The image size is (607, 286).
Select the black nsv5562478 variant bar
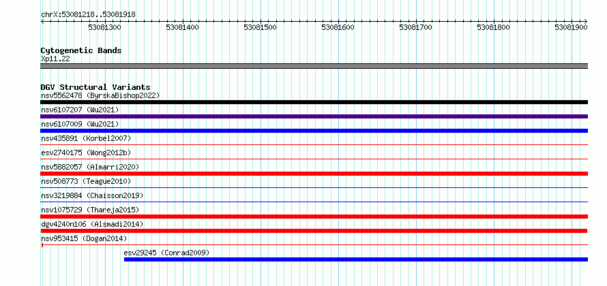click(x=314, y=102)
